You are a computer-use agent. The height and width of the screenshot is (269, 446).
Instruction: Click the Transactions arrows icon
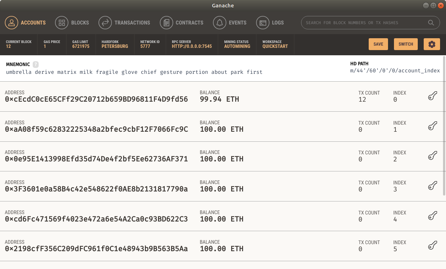[x=105, y=23]
